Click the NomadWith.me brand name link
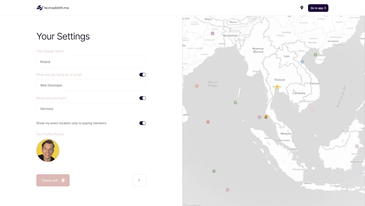This screenshot has height=206, width=365. (x=57, y=8)
